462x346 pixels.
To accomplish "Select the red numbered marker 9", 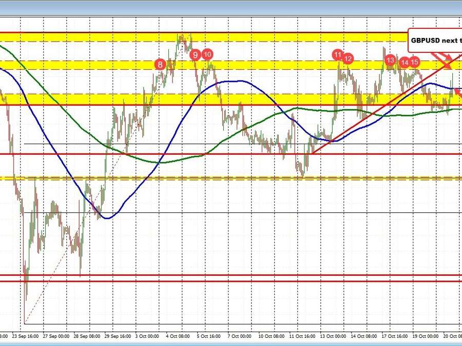I will pos(195,54).
